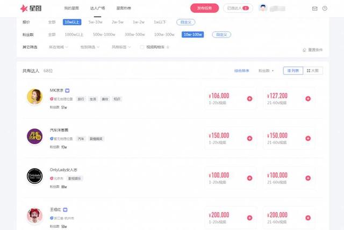Click MK凉凉 location pin icon

tap(52, 99)
